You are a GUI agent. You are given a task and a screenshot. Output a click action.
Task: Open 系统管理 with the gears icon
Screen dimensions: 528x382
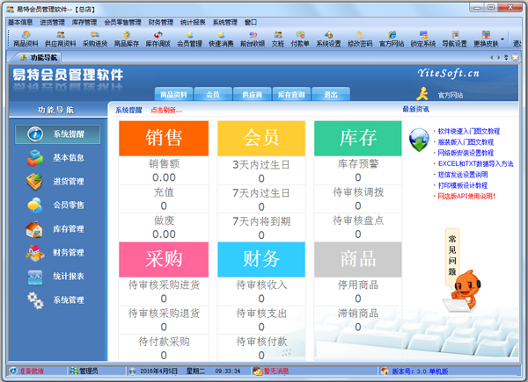pyautogui.click(x=59, y=299)
